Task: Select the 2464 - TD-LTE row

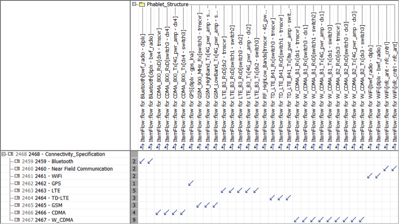Action: 45,198
